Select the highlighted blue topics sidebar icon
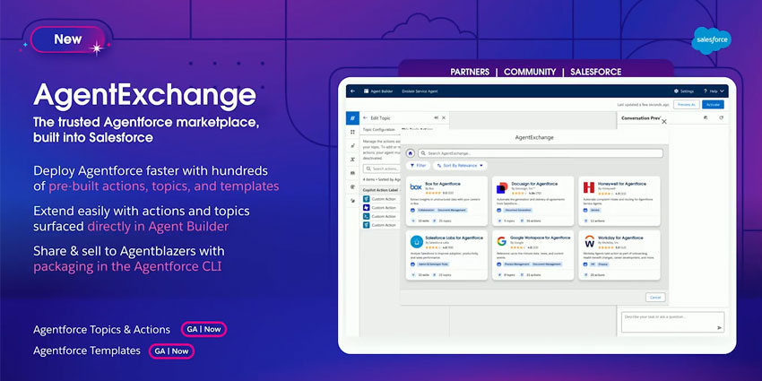Viewport: 762px width, 381px height. (352, 117)
